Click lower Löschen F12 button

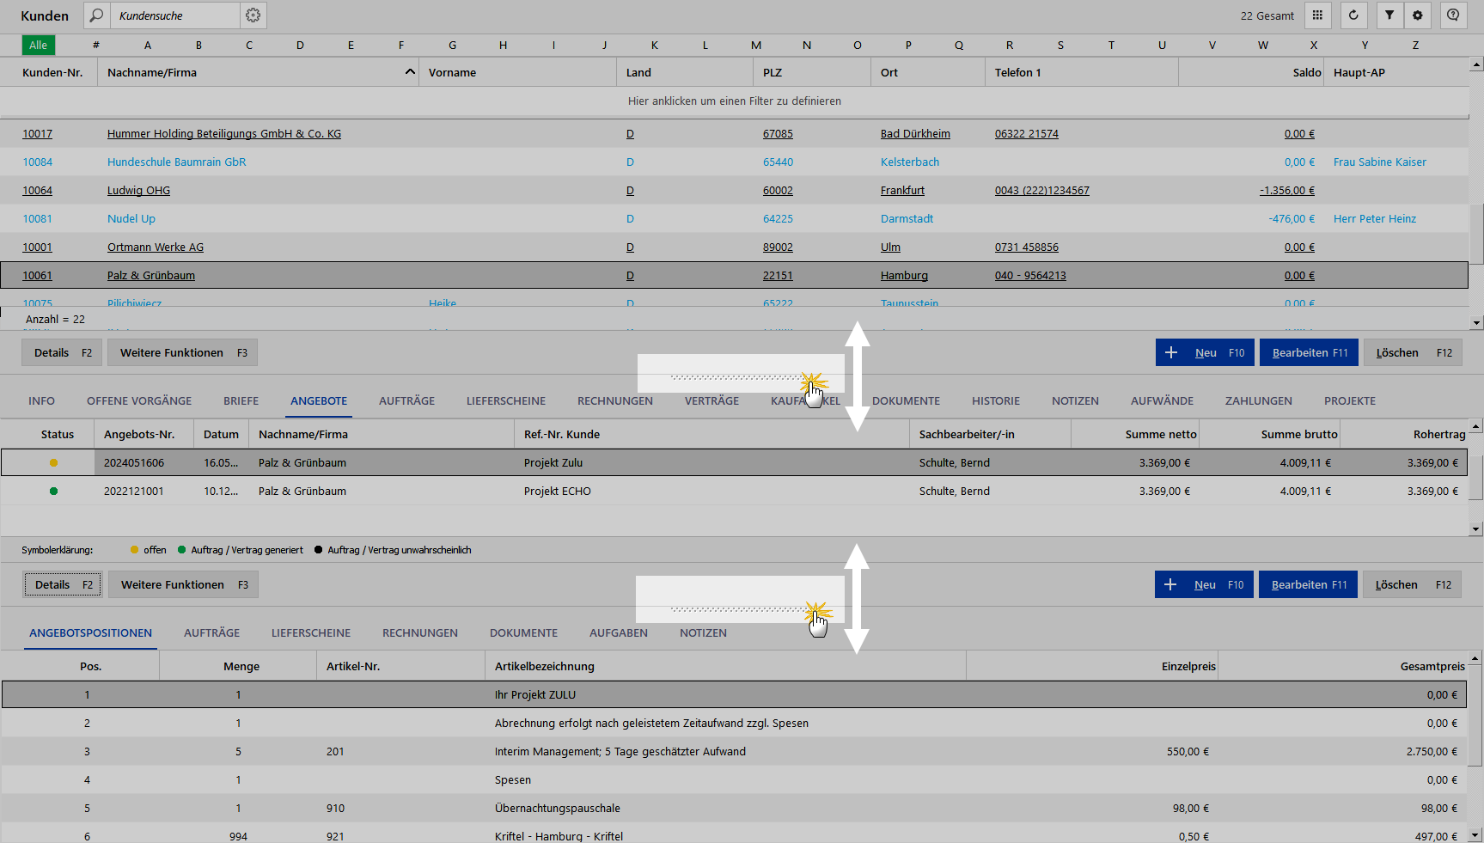click(x=1412, y=584)
